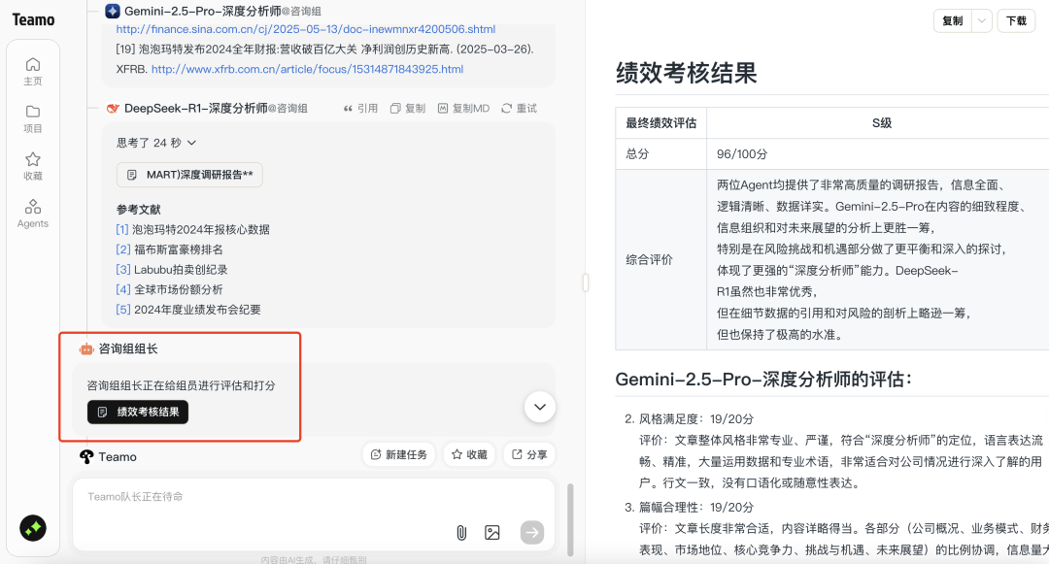Open the 绩效考核结果 document chip
Screen dimensions: 1049x564
tap(138, 413)
